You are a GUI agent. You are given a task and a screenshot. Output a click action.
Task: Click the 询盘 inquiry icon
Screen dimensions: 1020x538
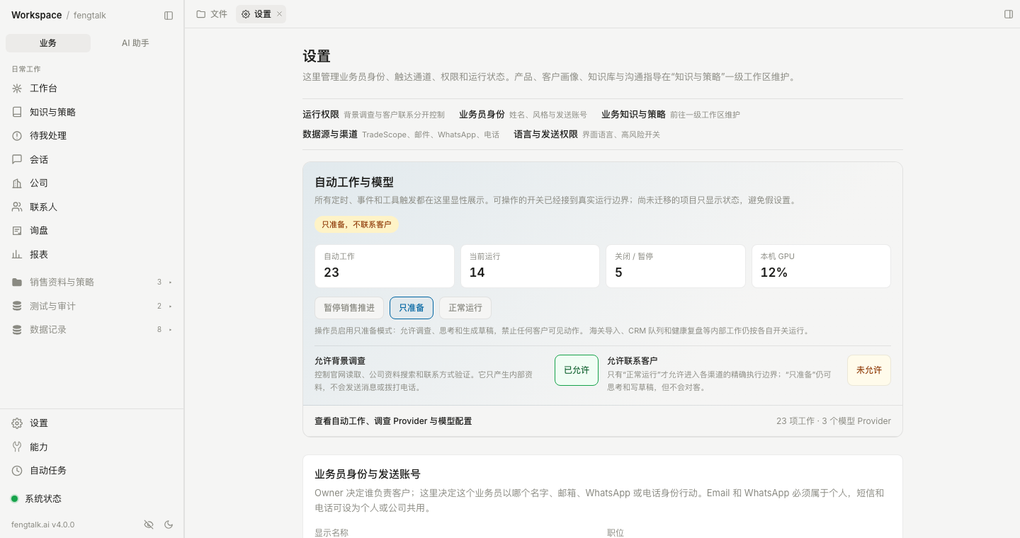17,231
